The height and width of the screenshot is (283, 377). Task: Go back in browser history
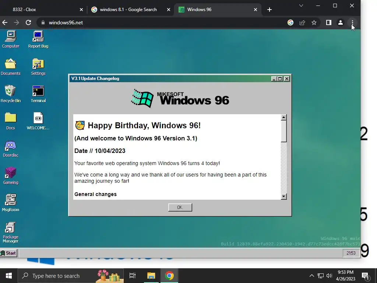click(x=5, y=22)
